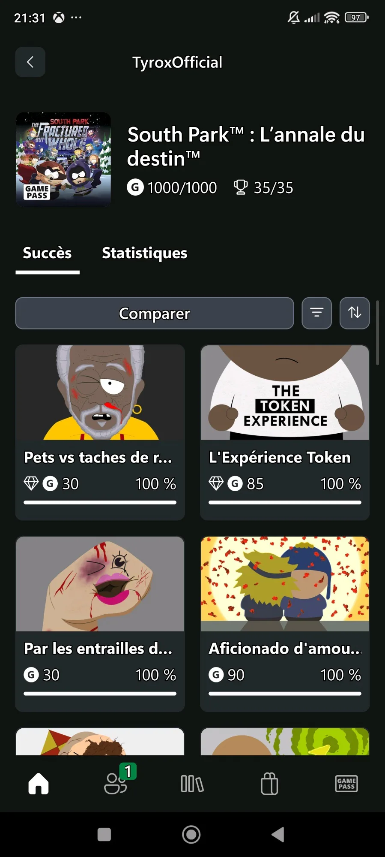This screenshot has width=385, height=857.
Task: Open the sort order menu
Action: click(354, 313)
